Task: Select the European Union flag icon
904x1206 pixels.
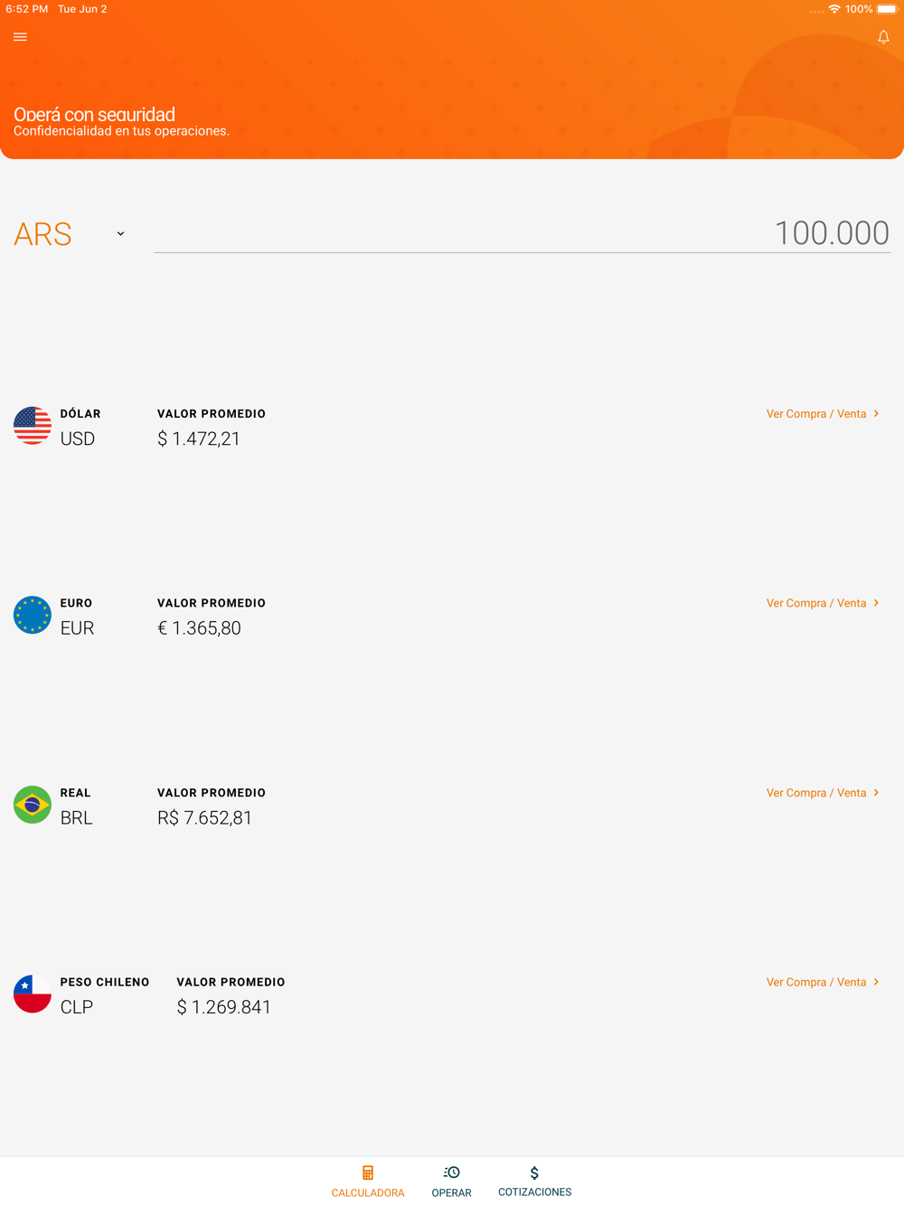Action: (x=33, y=615)
